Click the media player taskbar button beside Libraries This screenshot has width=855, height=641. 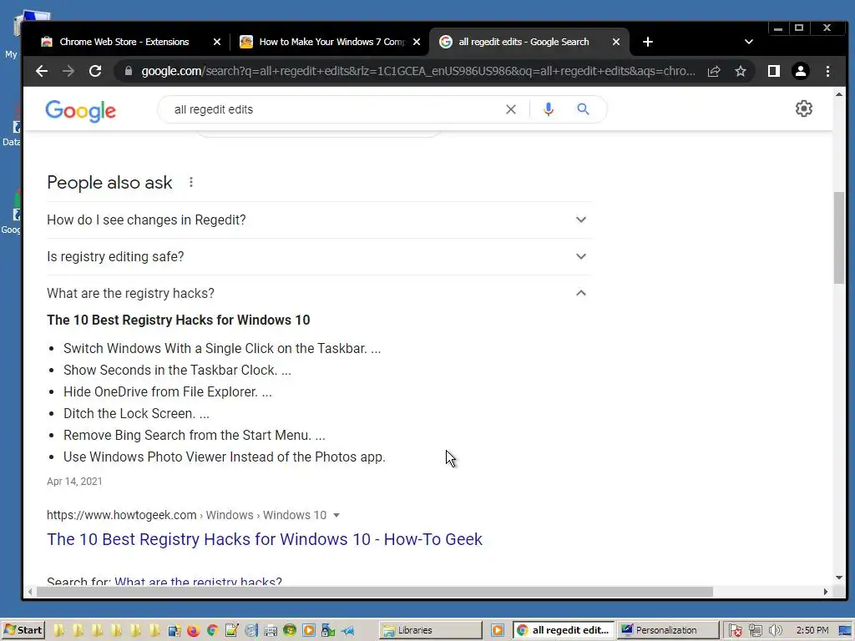[x=498, y=631]
